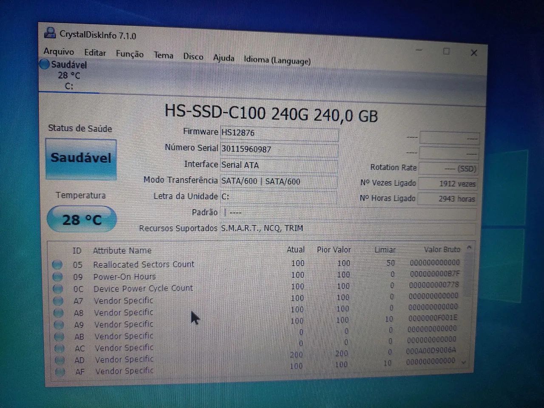Image resolution: width=544 pixels, height=408 pixels.
Task: Click the scroll up arrow of attribute list
Action: [x=469, y=247]
